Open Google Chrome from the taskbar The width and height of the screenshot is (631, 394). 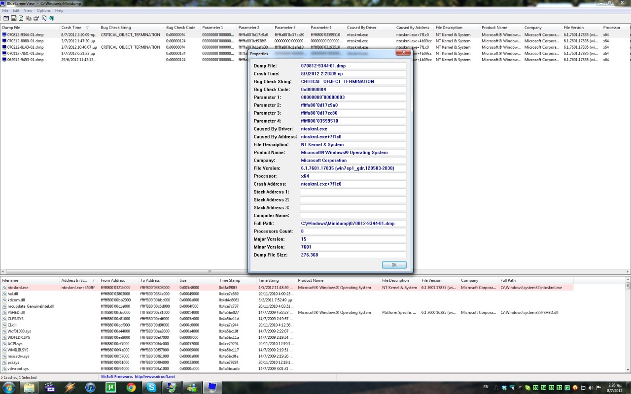coord(131,387)
